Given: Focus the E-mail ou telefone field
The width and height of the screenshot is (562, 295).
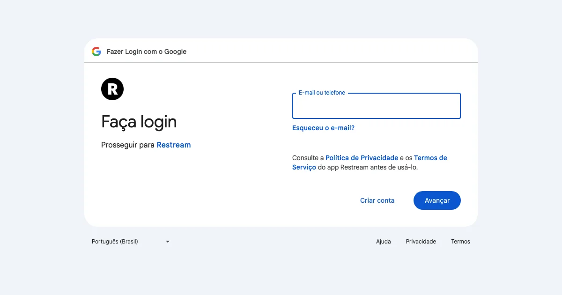Looking at the screenshot, I should pyautogui.click(x=376, y=106).
